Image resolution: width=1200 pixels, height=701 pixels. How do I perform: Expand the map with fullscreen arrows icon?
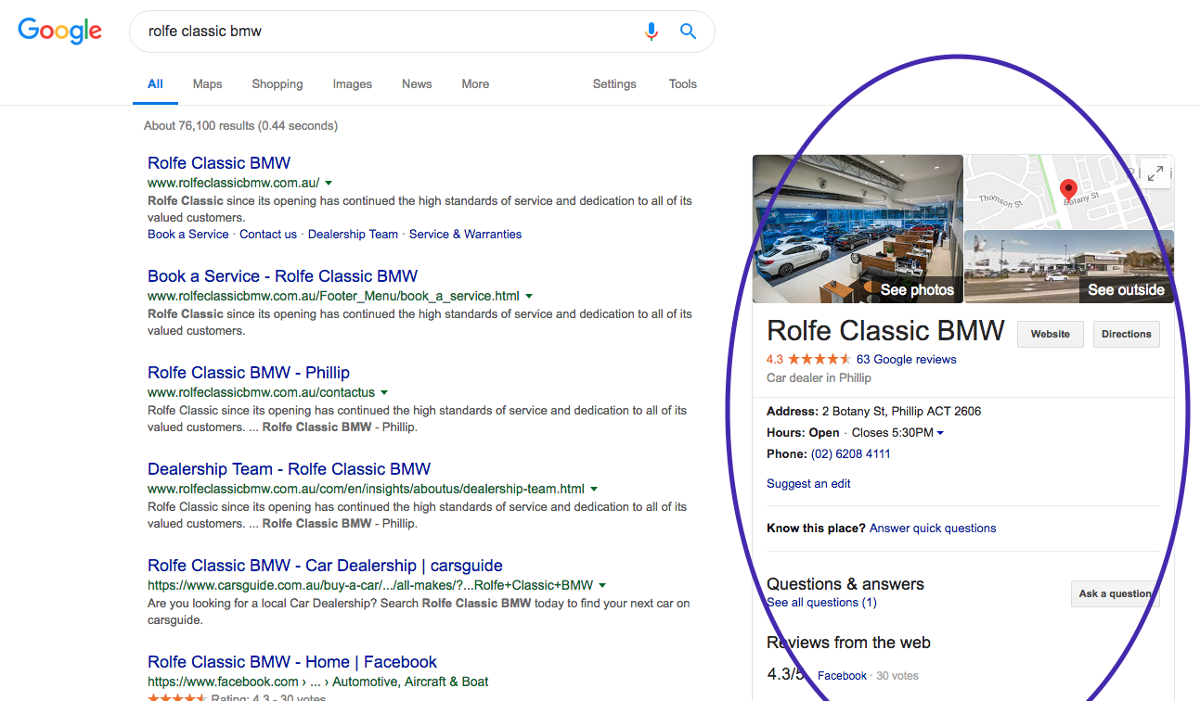tap(1155, 172)
